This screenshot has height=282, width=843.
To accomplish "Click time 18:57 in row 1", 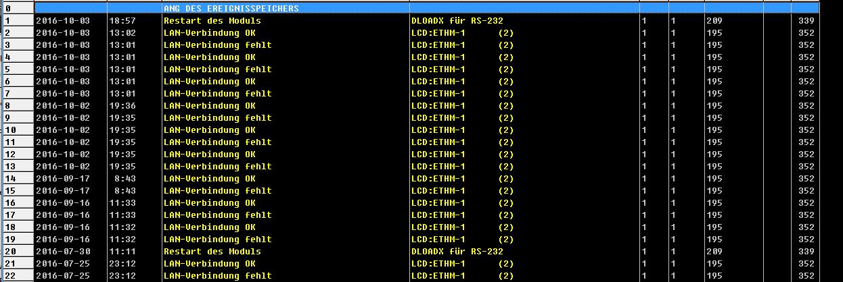I will click(122, 21).
